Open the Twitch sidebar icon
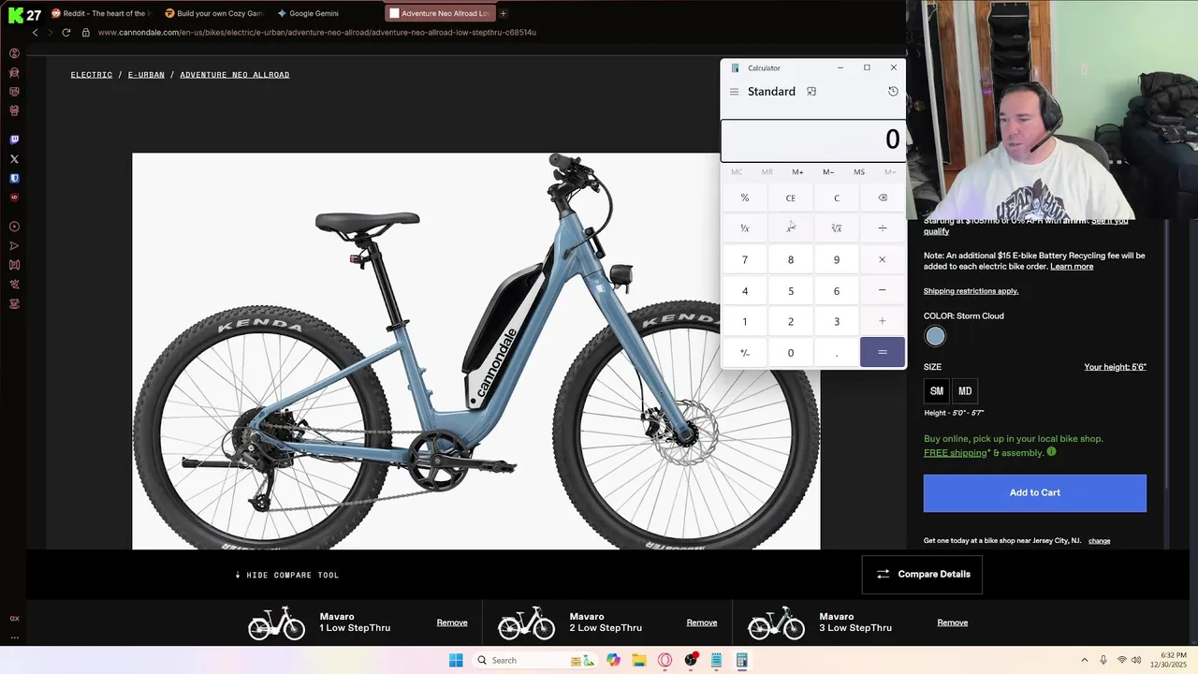 click(x=14, y=139)
